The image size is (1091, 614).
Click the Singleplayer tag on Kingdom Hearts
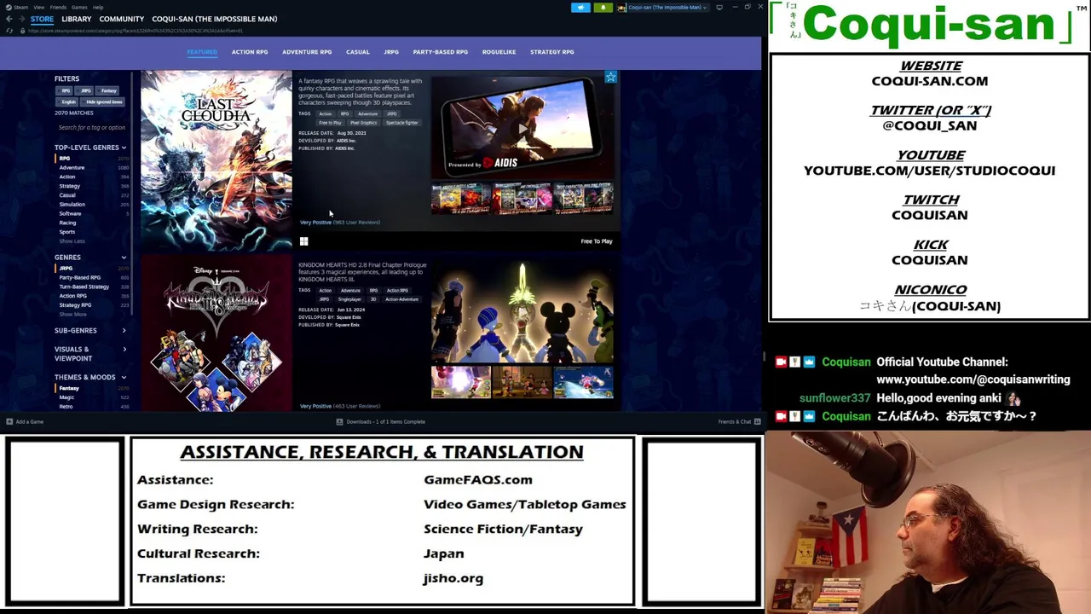pos(349,299)
